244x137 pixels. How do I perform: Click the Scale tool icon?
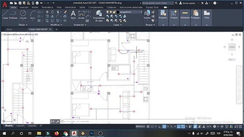(53, 21)
